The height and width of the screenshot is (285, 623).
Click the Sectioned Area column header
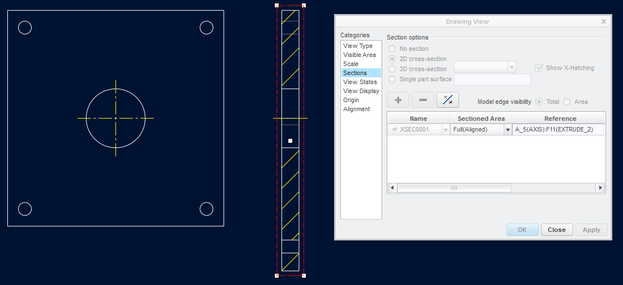tap(481, 119)
